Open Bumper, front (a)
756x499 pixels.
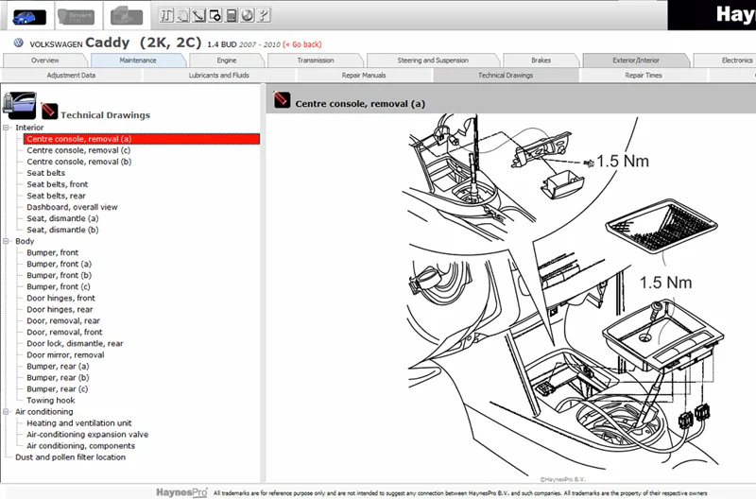coord(59,264)
